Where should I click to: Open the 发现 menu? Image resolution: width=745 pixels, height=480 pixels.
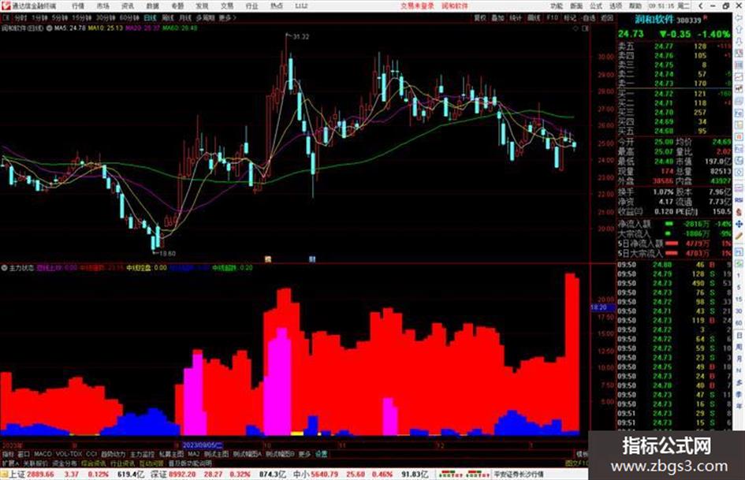[202, 6]
